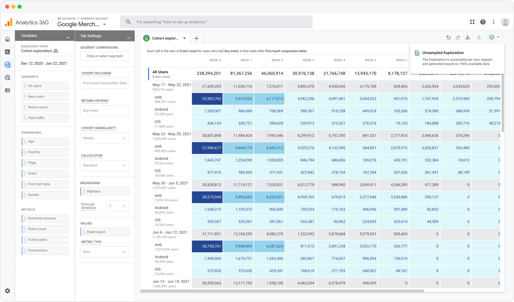Select the Active users metric
514x302 pixels.
point(45,240)
